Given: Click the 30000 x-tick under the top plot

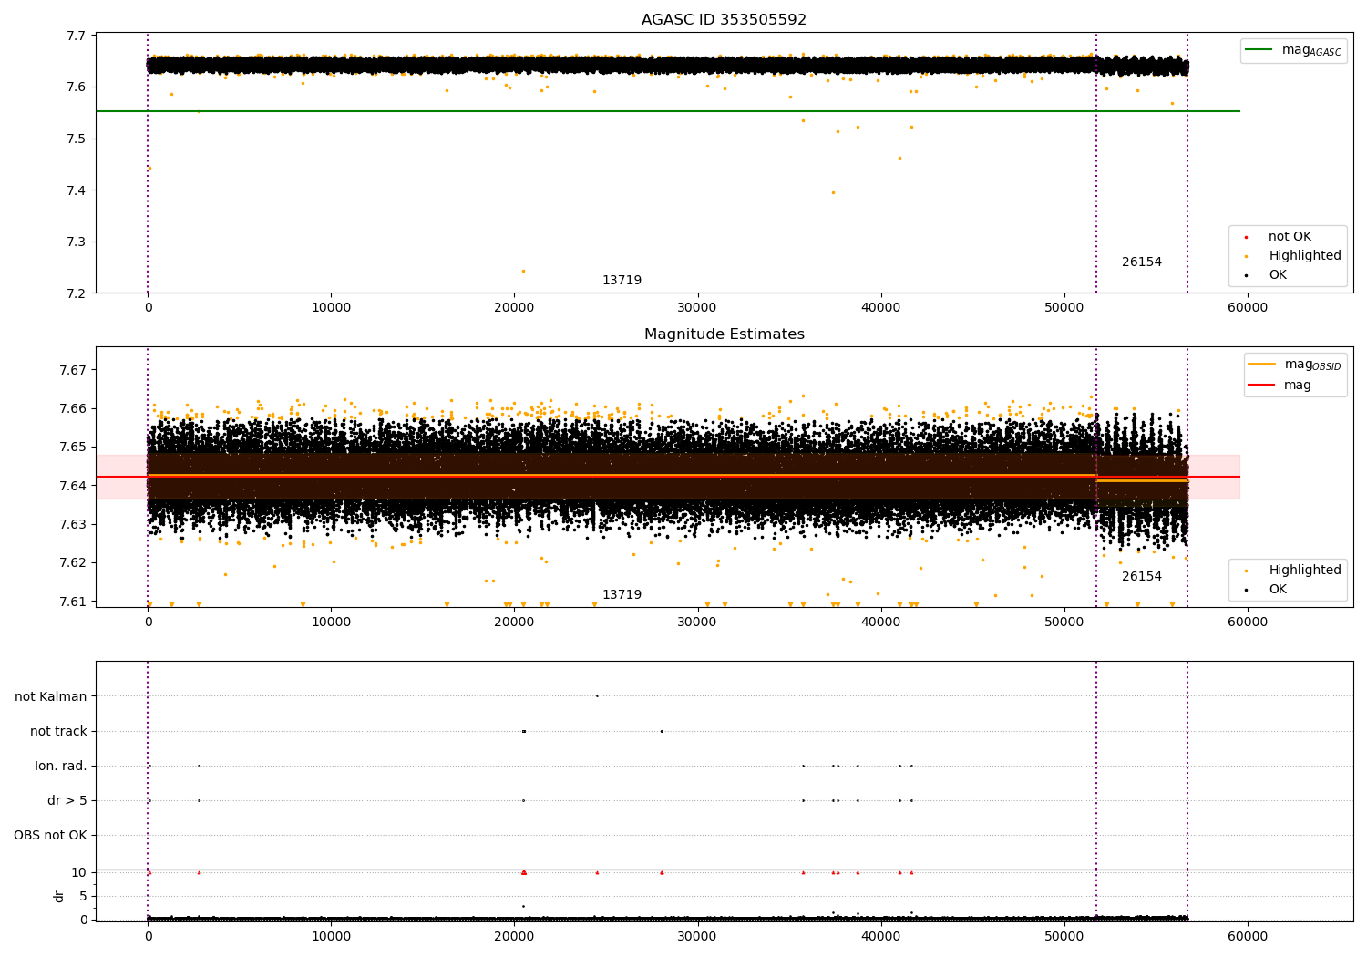Looking at the screenshot, I should 697,308.
